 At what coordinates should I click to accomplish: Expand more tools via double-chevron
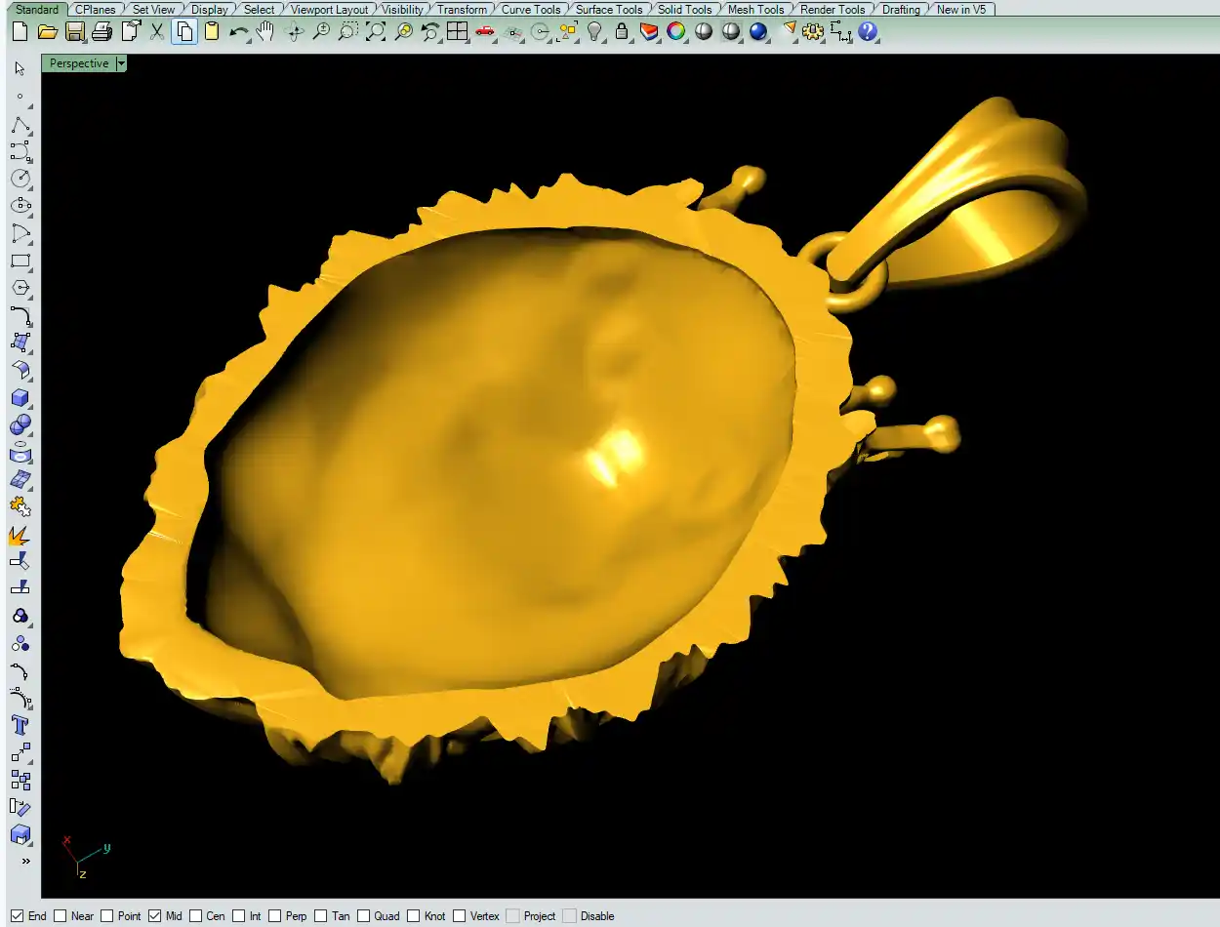(x=25, y=861)
